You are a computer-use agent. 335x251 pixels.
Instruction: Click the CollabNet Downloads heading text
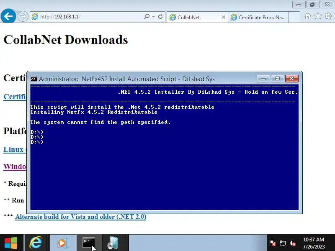pos(66,40)
